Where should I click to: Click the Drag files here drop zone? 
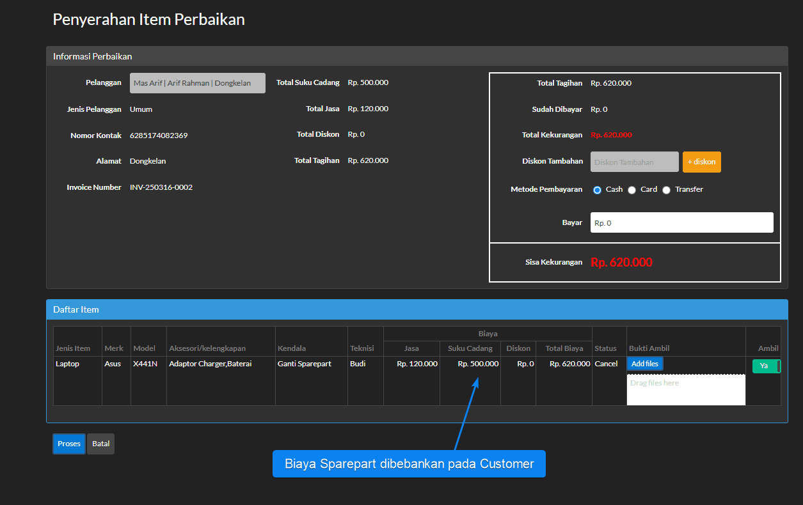point(686,389)
